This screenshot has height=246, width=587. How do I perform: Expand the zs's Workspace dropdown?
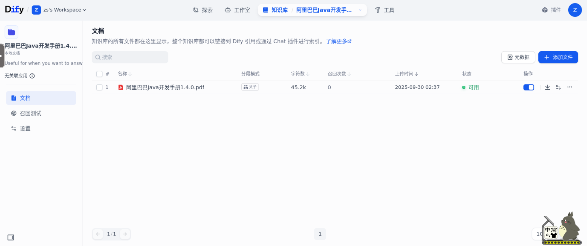click(x=65, y=10)
